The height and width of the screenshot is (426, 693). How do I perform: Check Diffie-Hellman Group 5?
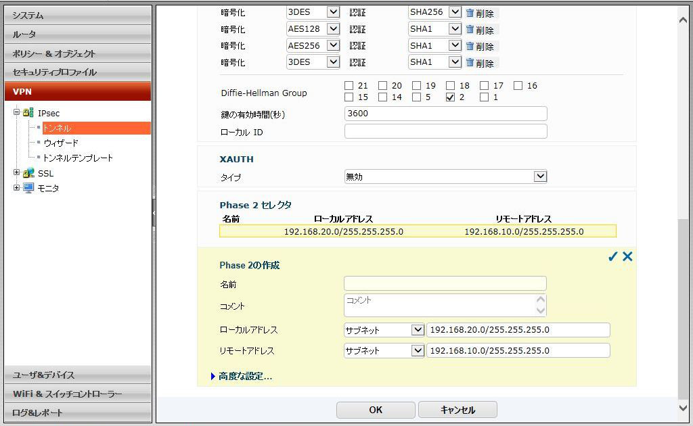tap(417, 97)
